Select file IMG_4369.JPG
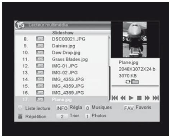This screenshot has width=170, height=137. point(68,93)
